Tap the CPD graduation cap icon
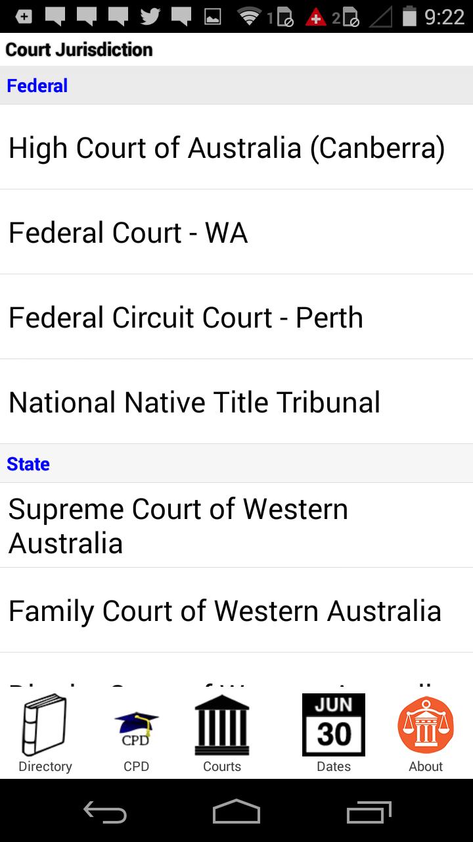Image resolution: width=473 pixels, height=842 pixels. 137,730
